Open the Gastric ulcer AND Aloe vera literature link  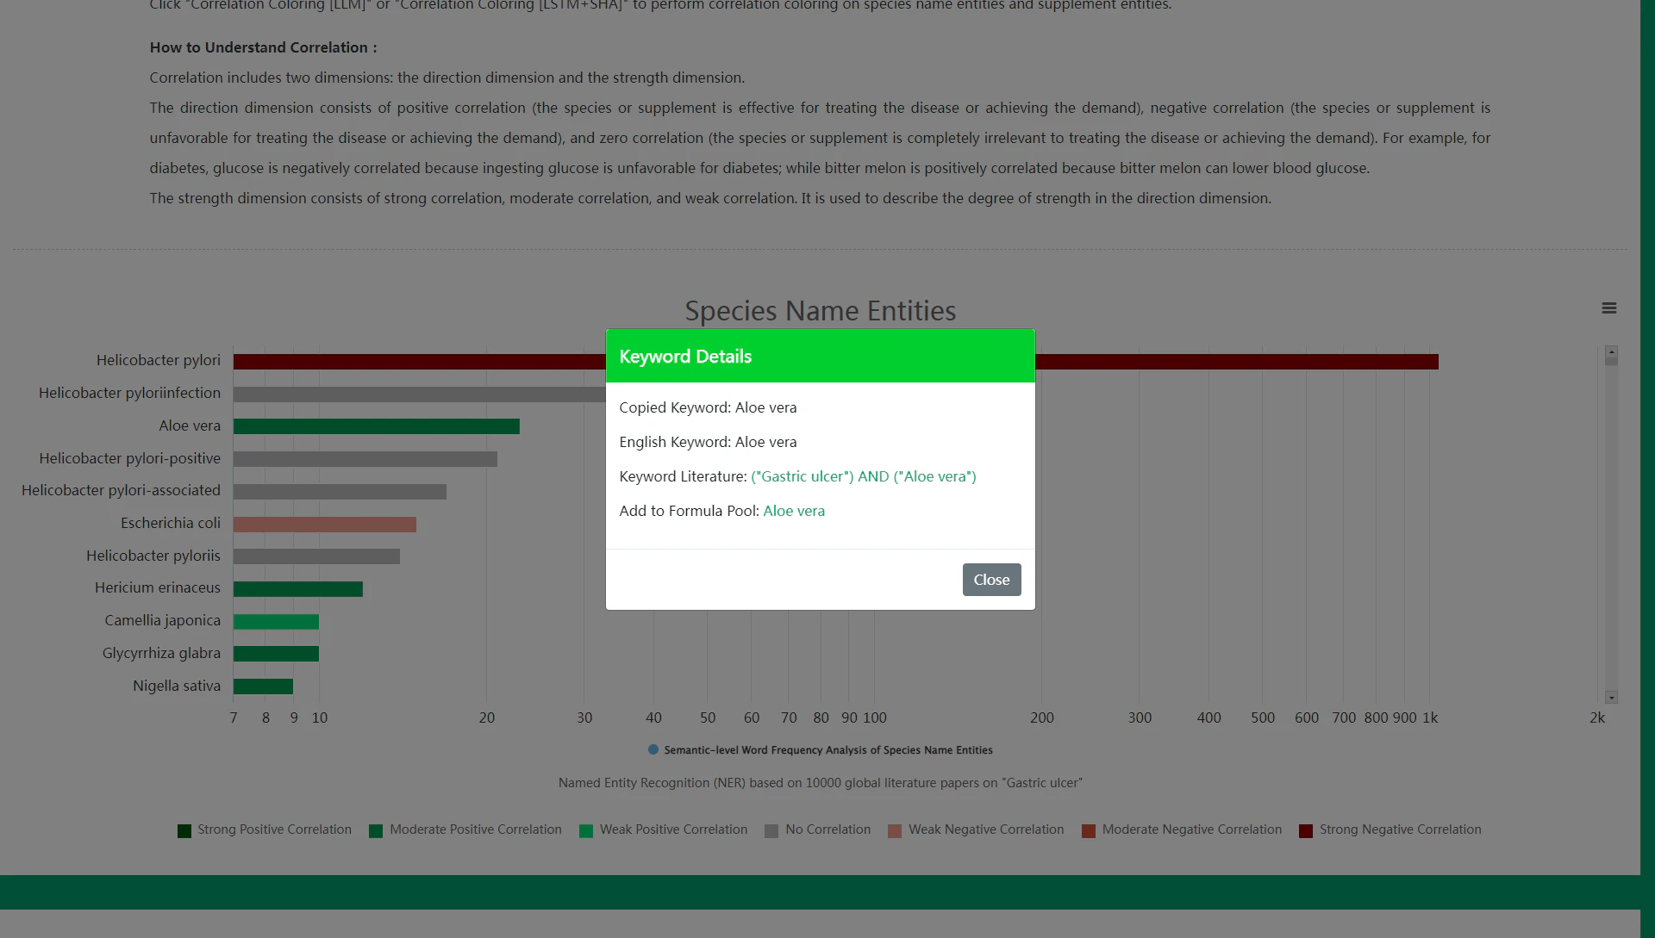coord(863,476)
